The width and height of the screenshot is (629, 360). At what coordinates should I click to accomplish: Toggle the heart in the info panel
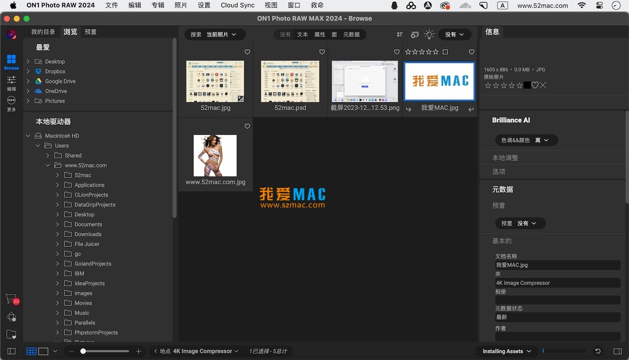pyautogui.click(x=535, y=85)
